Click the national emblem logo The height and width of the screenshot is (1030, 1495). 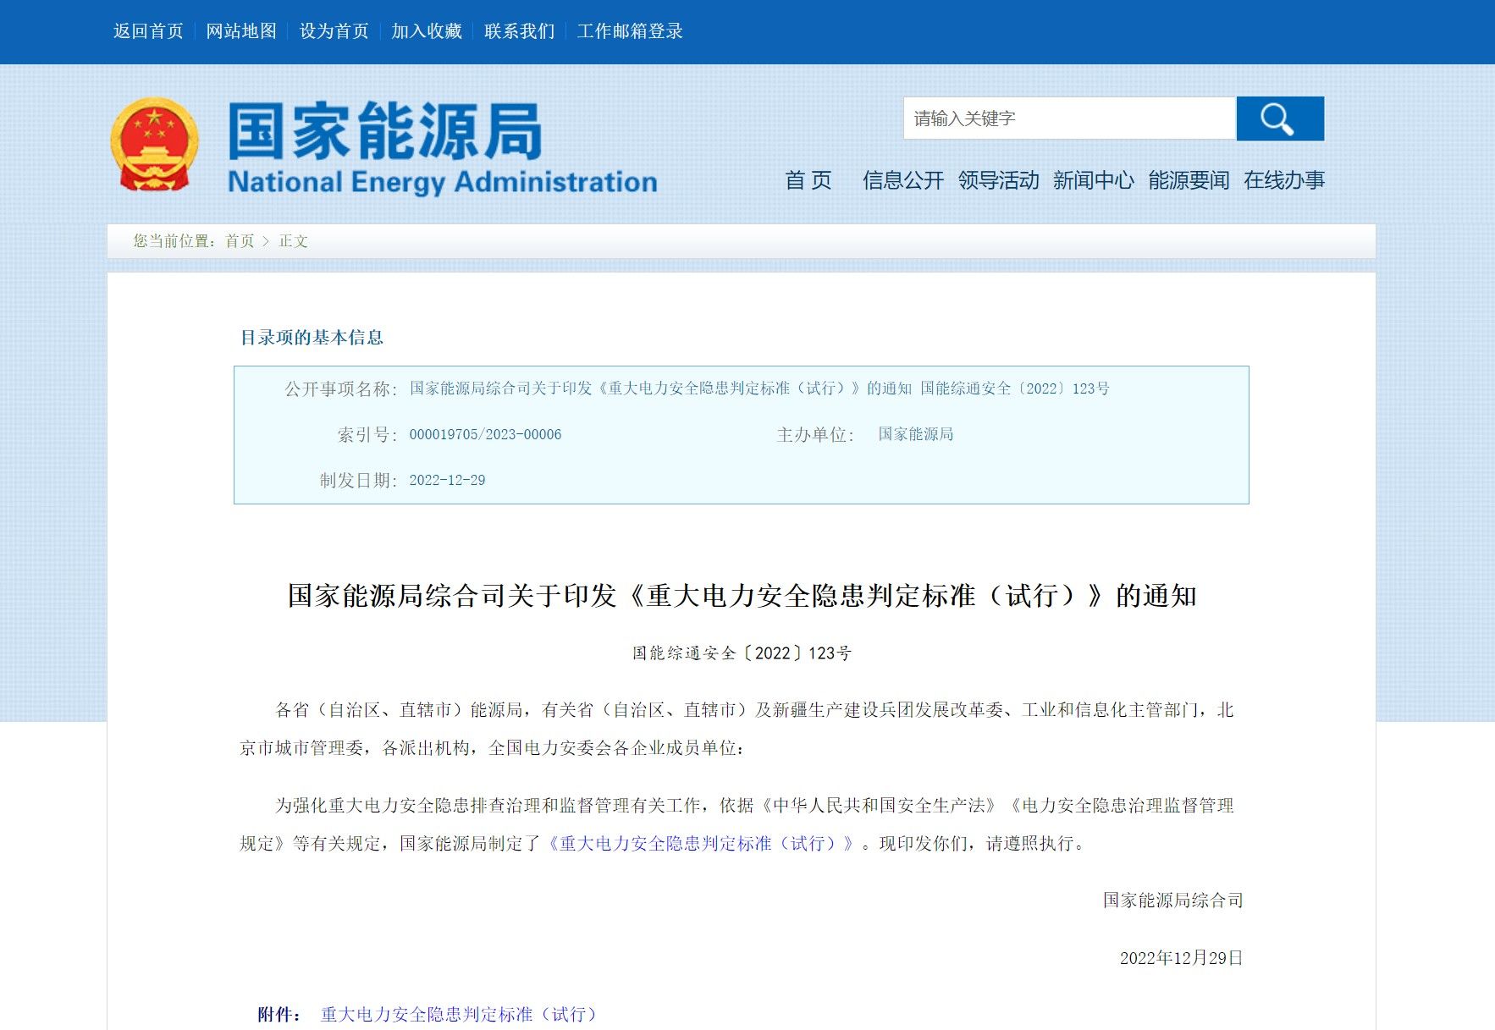(x=154, y=145)
